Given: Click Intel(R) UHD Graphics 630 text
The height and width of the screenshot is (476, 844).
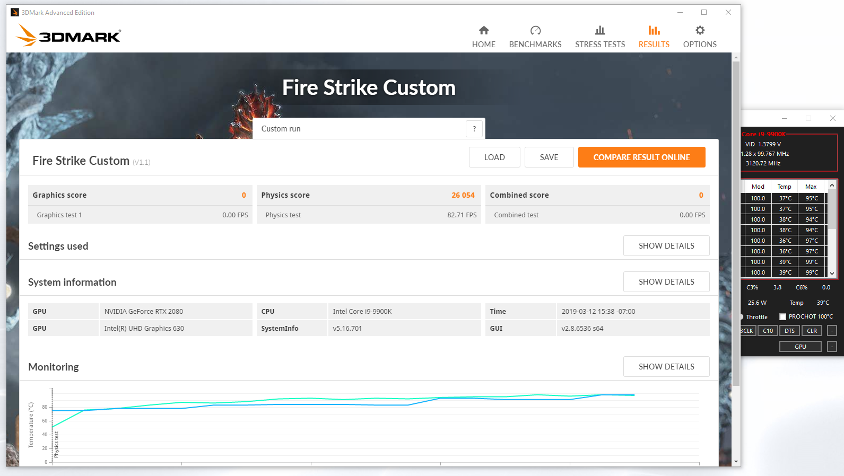Looking at the screenshot, I should (144, 329).
